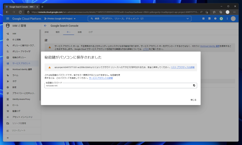
Task: Open notifications badge showing 1
Action: click(x=221, y=19)
